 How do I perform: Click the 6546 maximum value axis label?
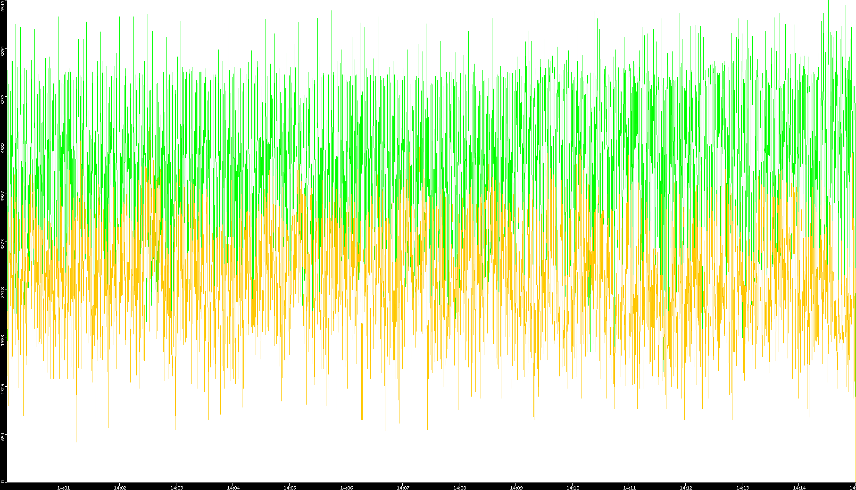pos(3,6)
